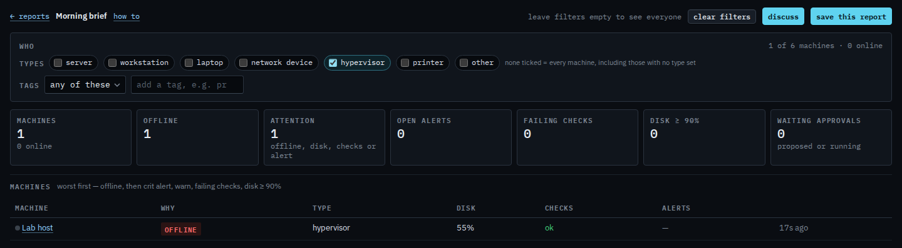Tick the workstation type checkbox
This screenshot has width=902, height=248.
(x=112, y=62)
